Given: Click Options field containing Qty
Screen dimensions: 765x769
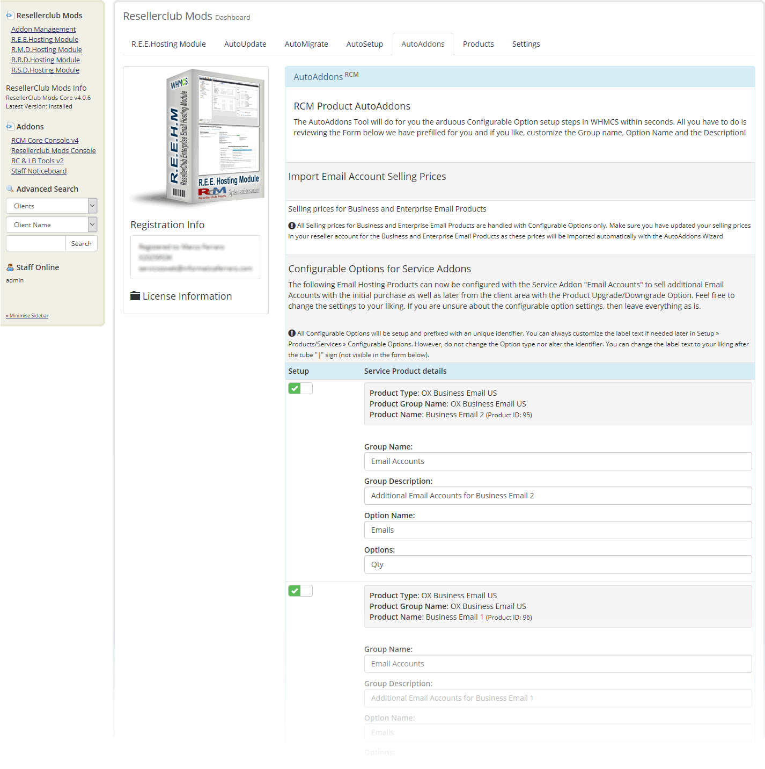Looking at the screenshot, I should 558,564.
